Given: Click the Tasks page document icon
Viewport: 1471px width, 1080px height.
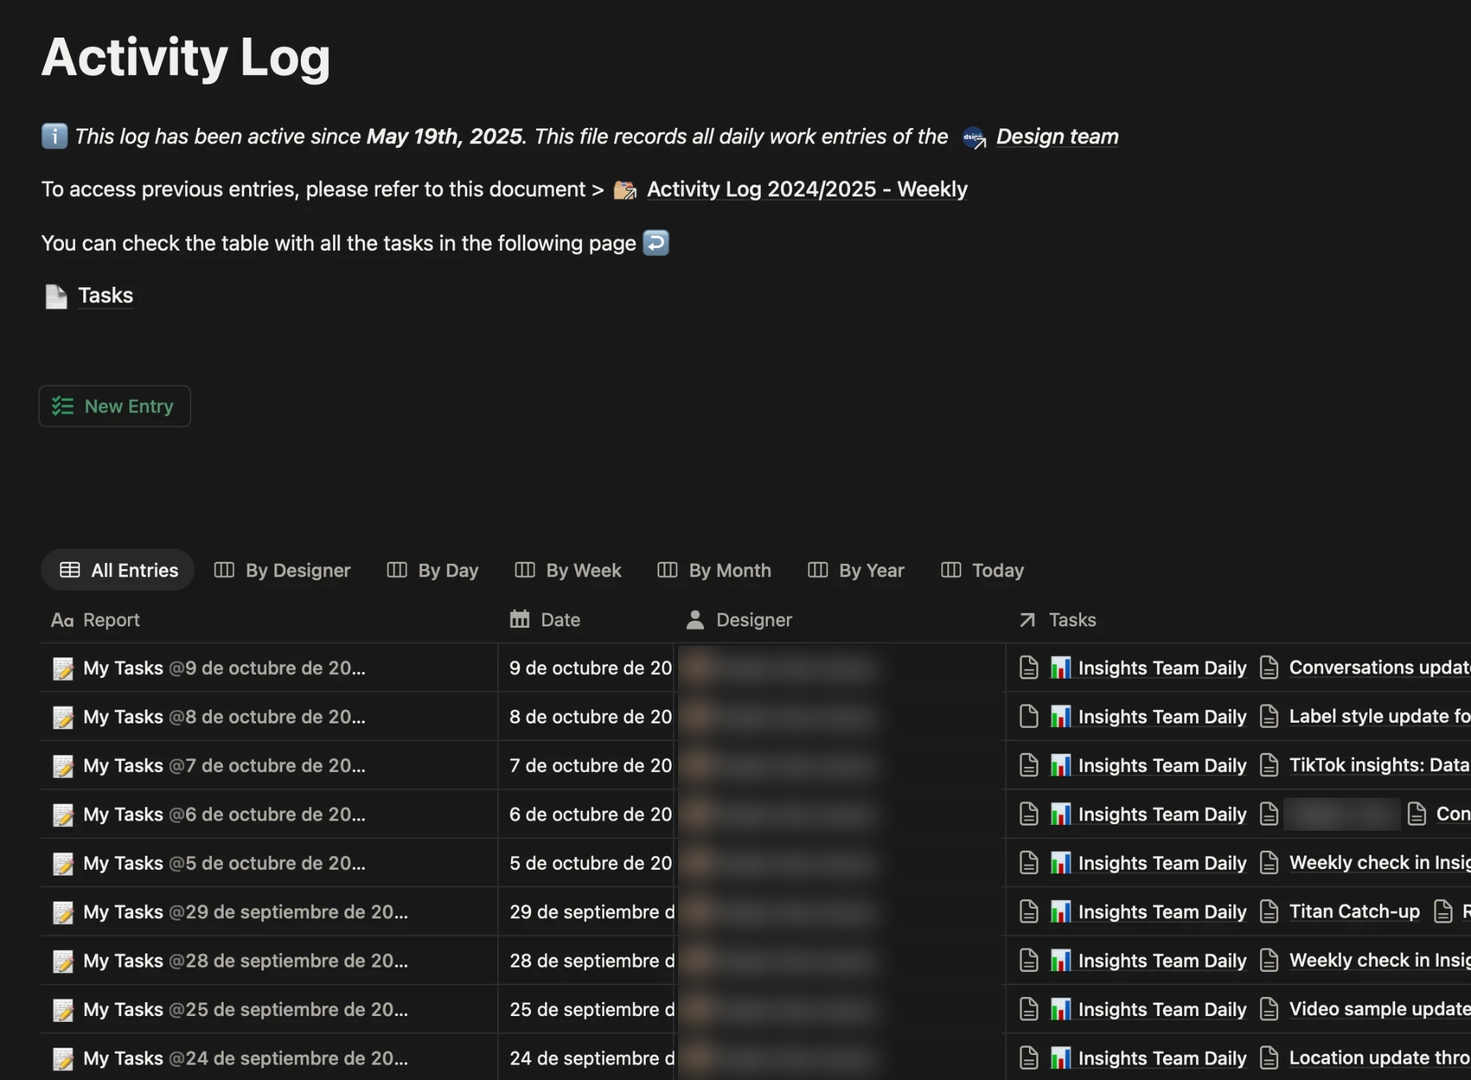Looking at the screenshot, I should (56, 296).
